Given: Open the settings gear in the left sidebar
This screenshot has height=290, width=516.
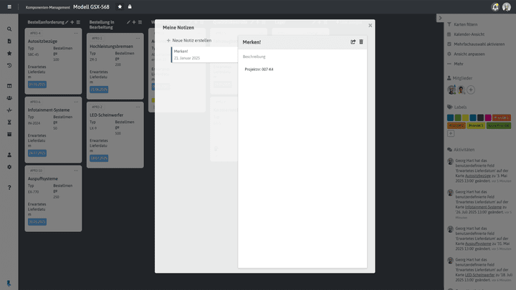Looking at the screenshot, I should click(x=9, y=167).
